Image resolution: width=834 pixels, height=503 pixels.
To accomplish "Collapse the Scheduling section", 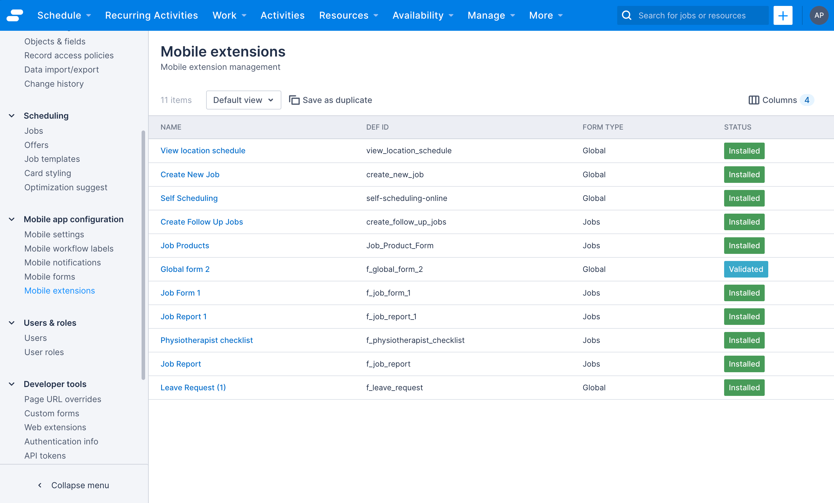I will tap(12, 116).
